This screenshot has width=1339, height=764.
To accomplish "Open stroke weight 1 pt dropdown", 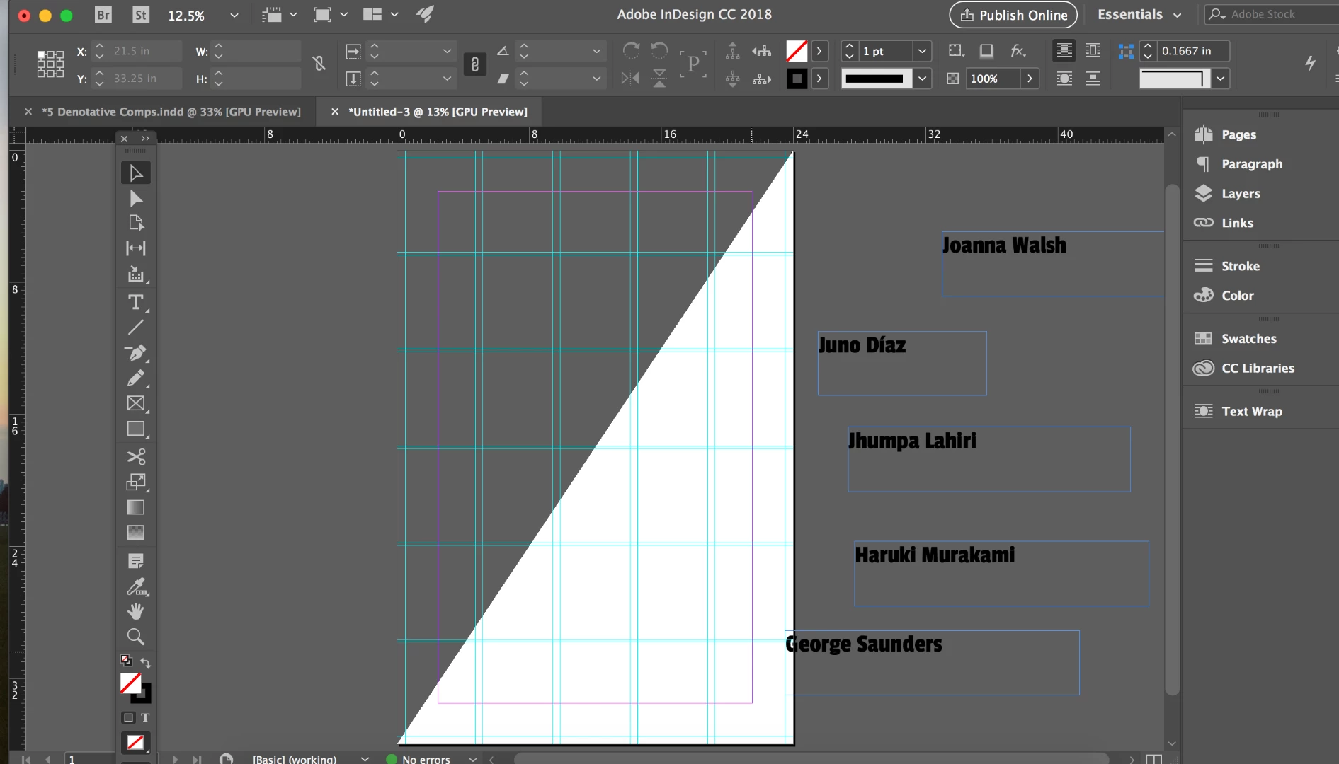I will coord(922,51).
